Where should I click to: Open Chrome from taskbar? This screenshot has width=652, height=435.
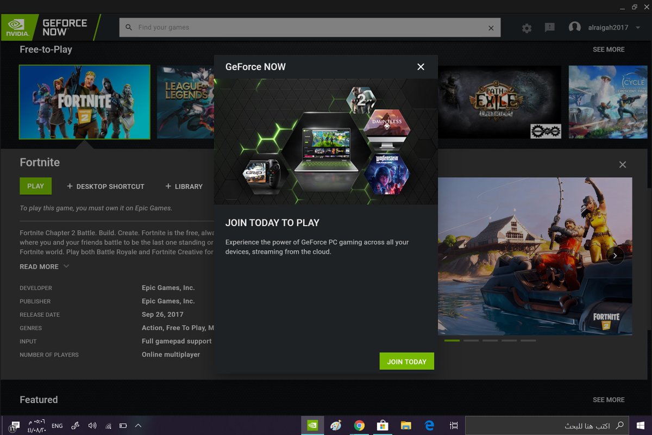pyautogui.click(x=359, y=426)
